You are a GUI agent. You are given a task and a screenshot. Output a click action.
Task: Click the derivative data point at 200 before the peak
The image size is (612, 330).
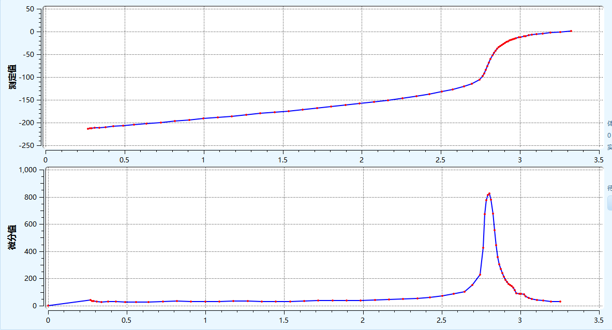coord(480,275)
